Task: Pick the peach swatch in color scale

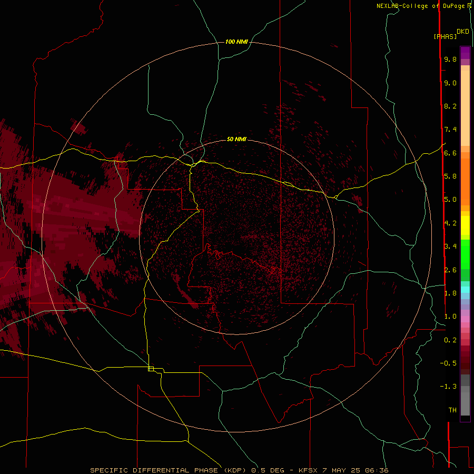Action: click(x=465, y=108)
